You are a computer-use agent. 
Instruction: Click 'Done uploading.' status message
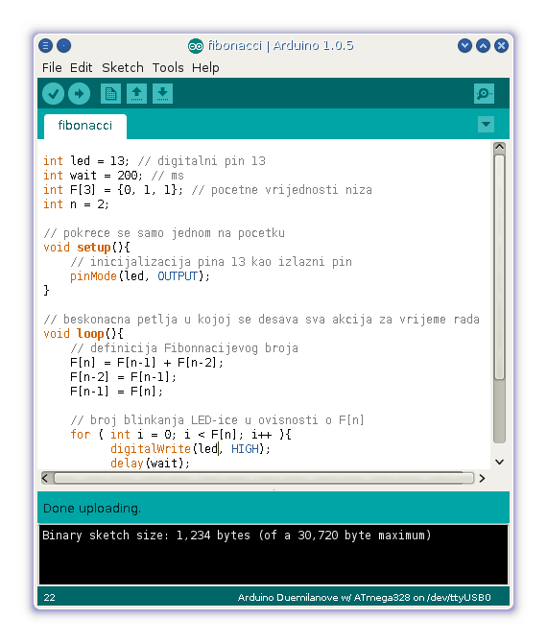click(x=92, y=509)
